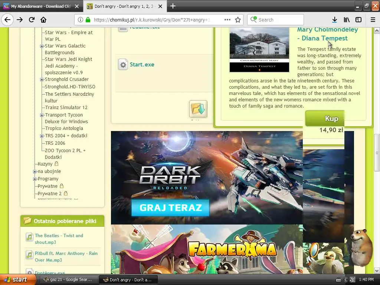Image resolution: width=380 pixels, height=285 pixels.
Task: Open Trainz Simulator 12 folder
Action: 66,107
